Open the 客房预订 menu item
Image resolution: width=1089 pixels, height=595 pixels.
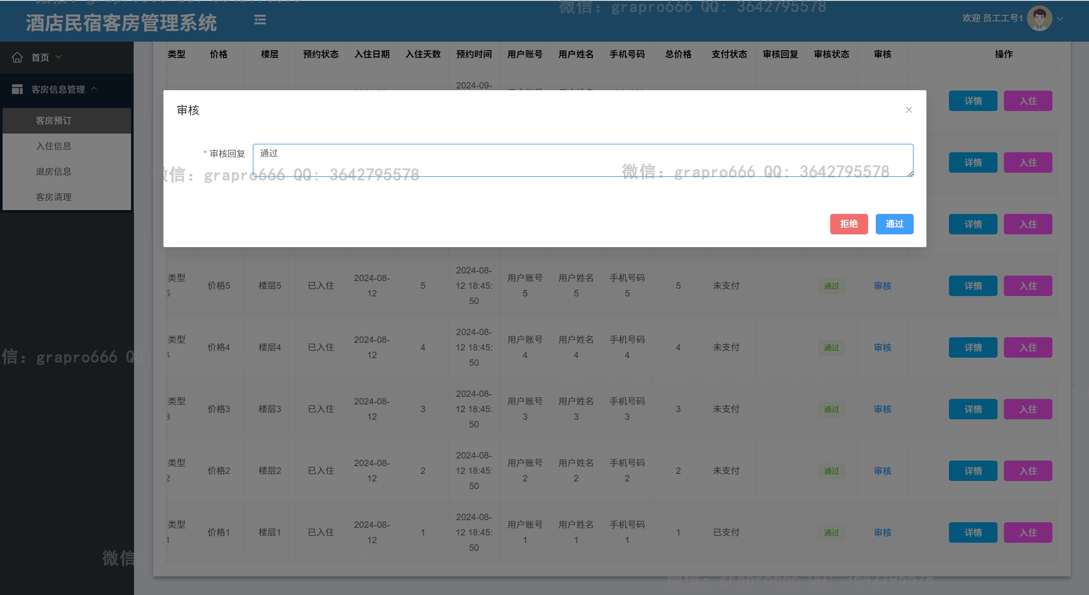click(54, 121)
